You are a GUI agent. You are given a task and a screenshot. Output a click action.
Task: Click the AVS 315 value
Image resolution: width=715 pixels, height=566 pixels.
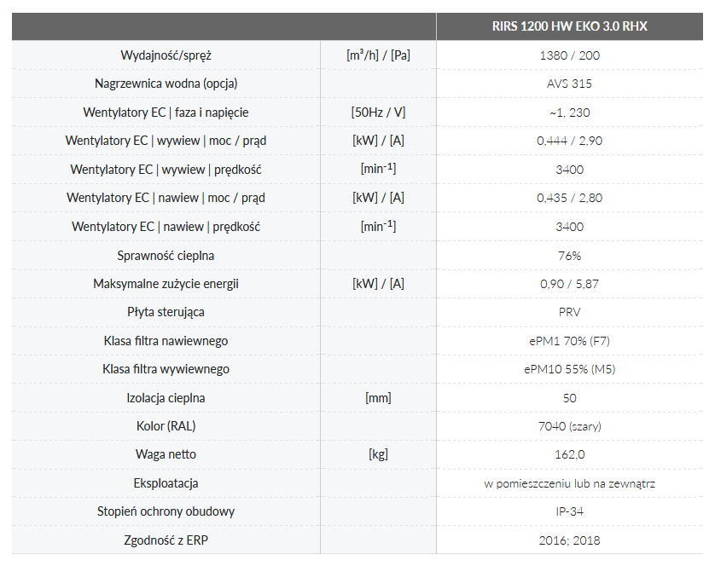click(x=569, y=84)
